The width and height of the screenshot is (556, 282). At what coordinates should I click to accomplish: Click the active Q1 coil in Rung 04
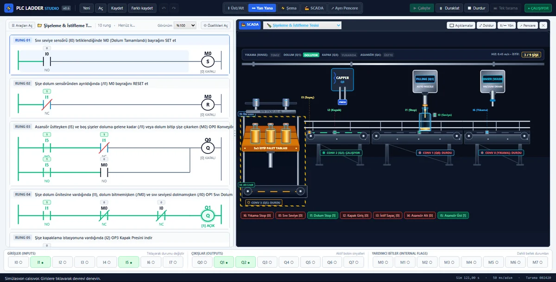[208, 216]
